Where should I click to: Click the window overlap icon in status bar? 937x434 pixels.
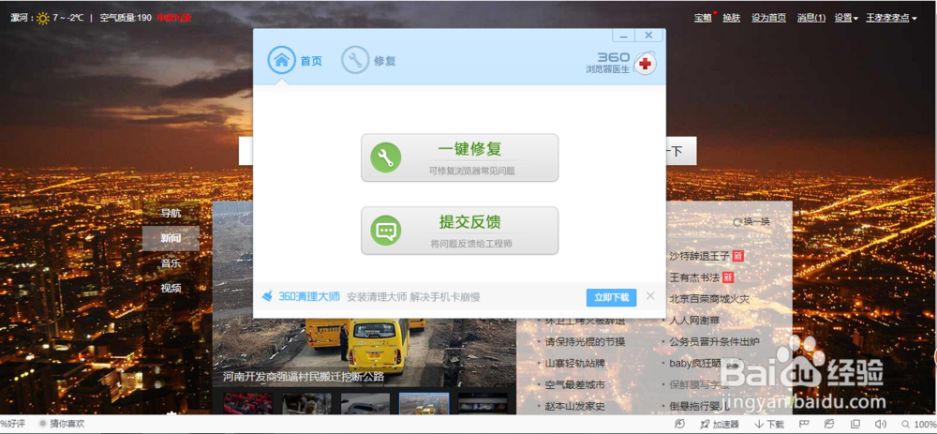[x=855, y=424]
